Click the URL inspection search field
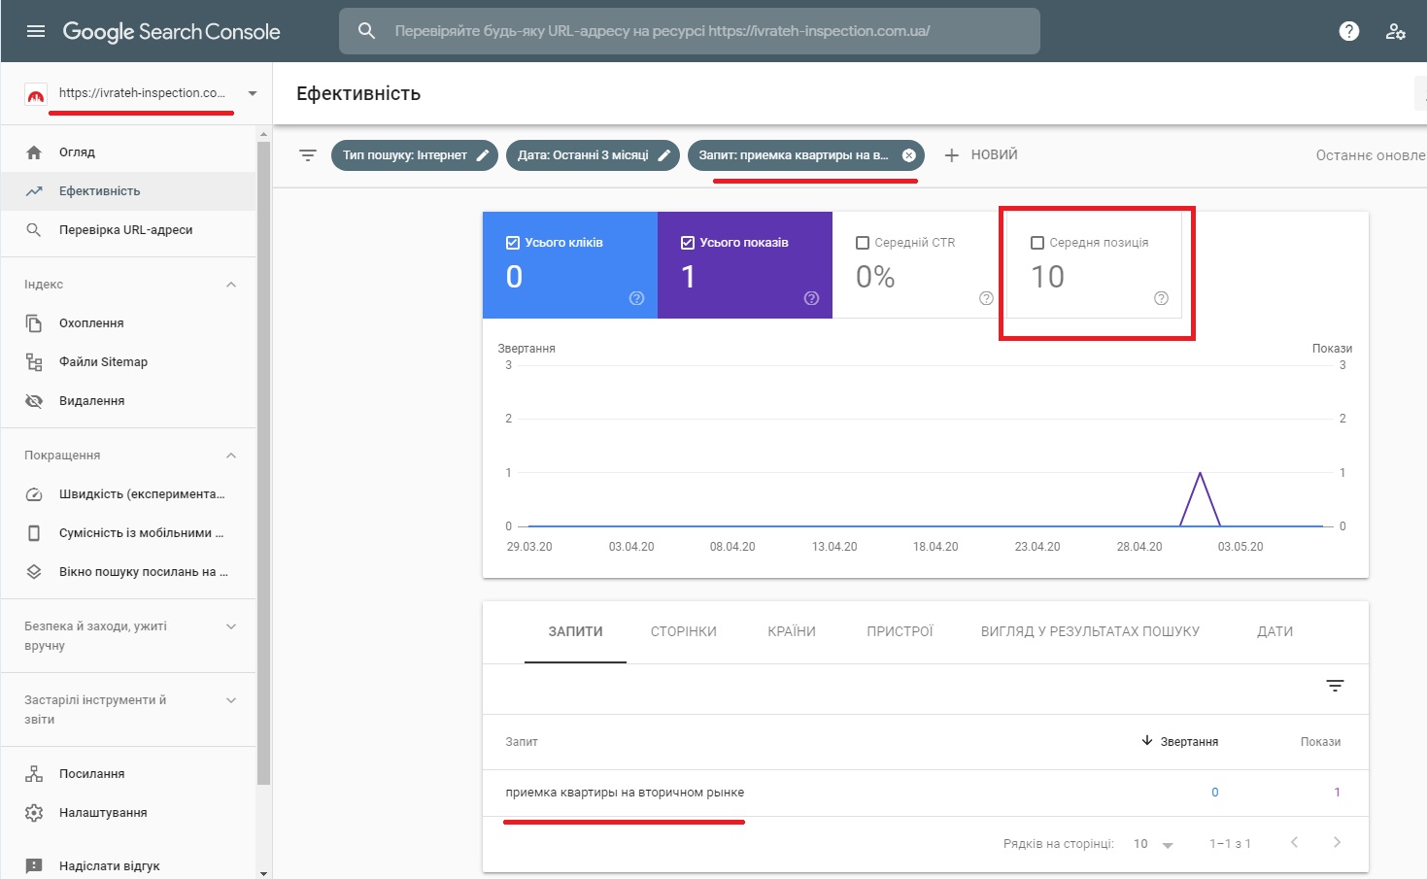The width and height of the screenshot is (1427, 879). [x=690, y=31]
